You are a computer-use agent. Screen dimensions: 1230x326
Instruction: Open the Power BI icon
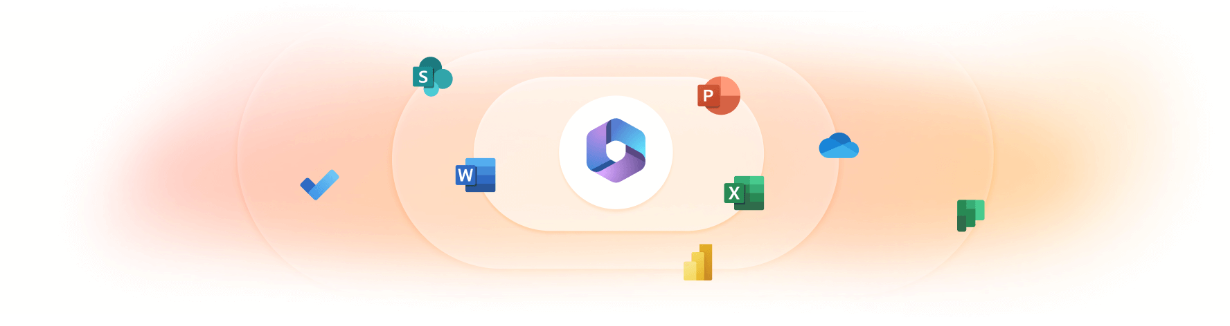click(x=698, y=262)
